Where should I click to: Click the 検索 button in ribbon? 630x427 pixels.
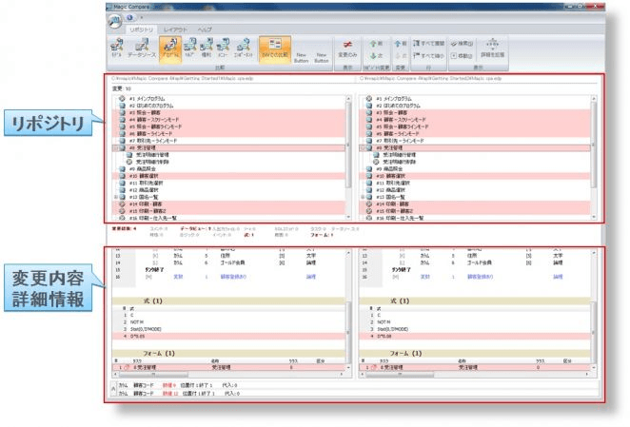pyautogui.click(x=463, y=43)
